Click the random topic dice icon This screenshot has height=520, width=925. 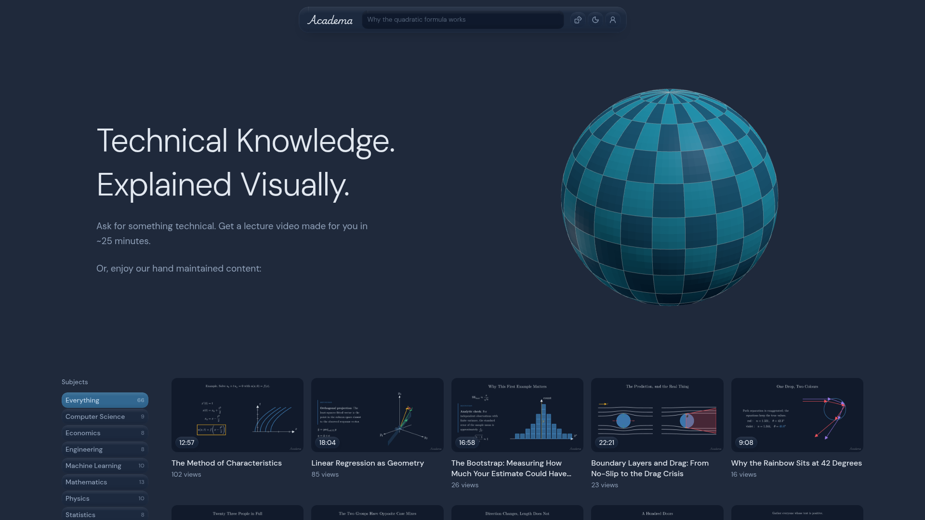pos(578,20)
